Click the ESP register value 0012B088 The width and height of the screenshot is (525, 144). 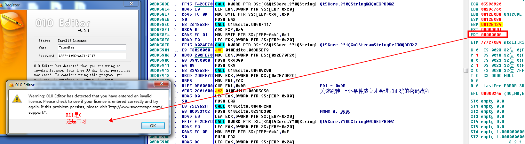(491, 19)
